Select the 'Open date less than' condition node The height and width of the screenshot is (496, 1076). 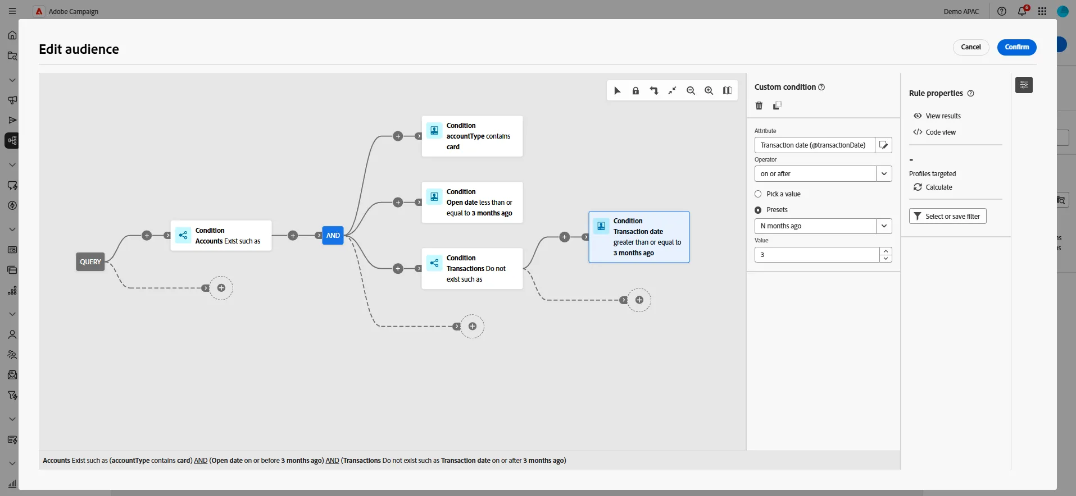tap(472, 203)
